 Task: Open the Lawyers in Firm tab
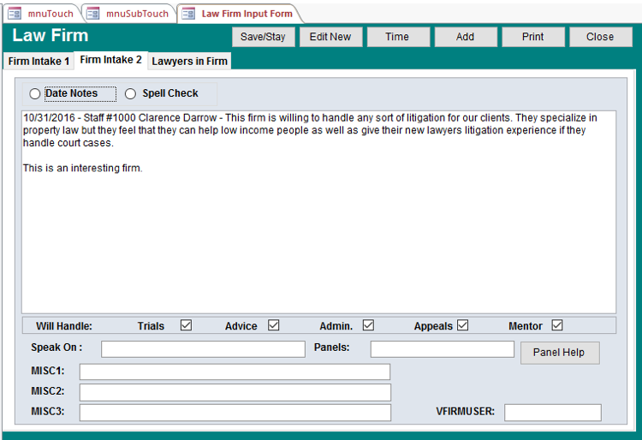189,62
